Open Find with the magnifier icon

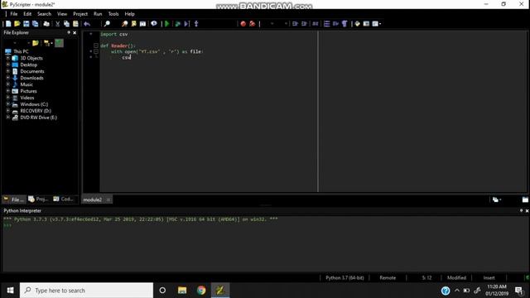107,24
